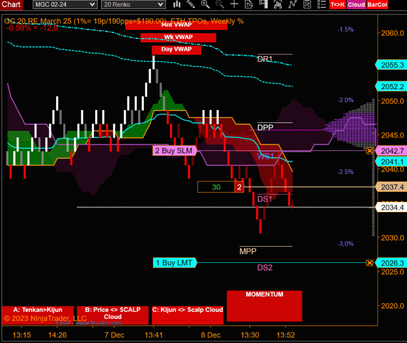The image size is (407, 343).
Task: Click the WS1 pivot label
Action: tap(266, 156)
